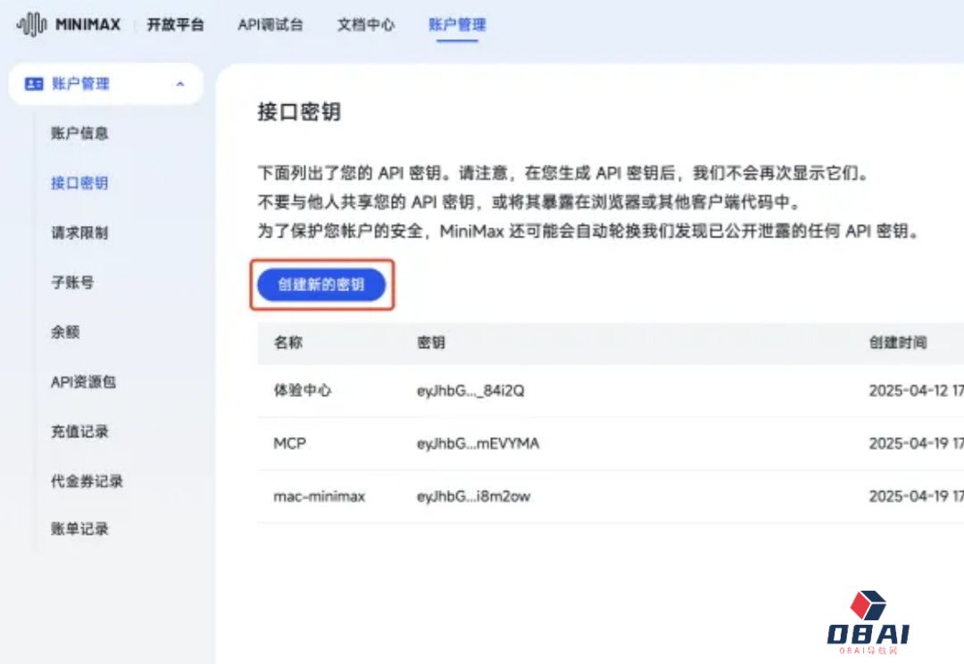The height and width of the screenshot is (664, 964).
Task: Click the MCP row creation date
Action: (x=916, y=444)
